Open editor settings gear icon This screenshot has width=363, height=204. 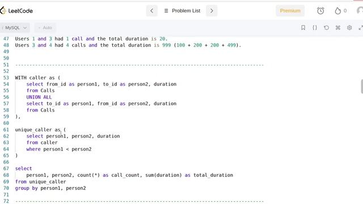click(349, 28)
